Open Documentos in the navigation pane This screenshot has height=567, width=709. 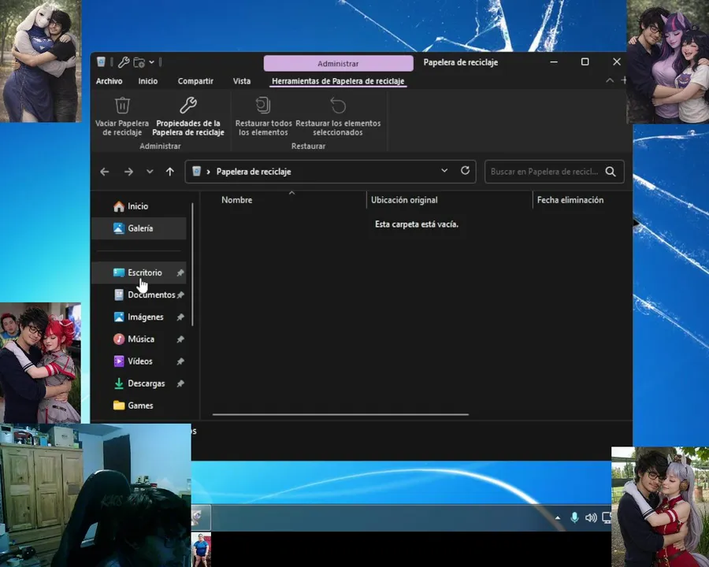[x=139, y=295]
